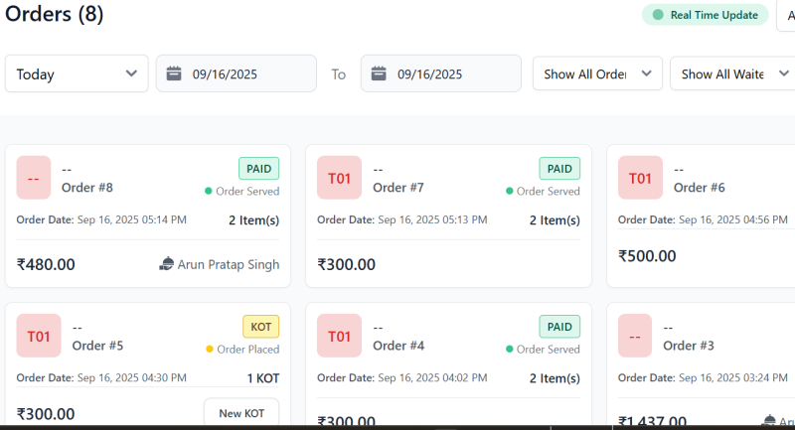Screen dimensions: 795x430
Task: Click the PAID badge on Order #8
Action: [x=259, y=169]
